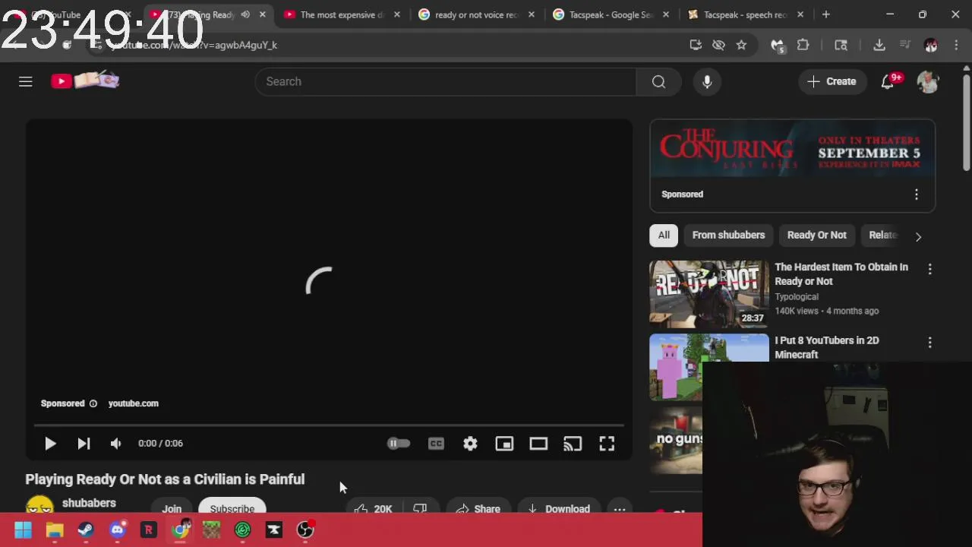
Task: Start voice search with the microphone
Action: pyautogui.click(x=707, y=81)
